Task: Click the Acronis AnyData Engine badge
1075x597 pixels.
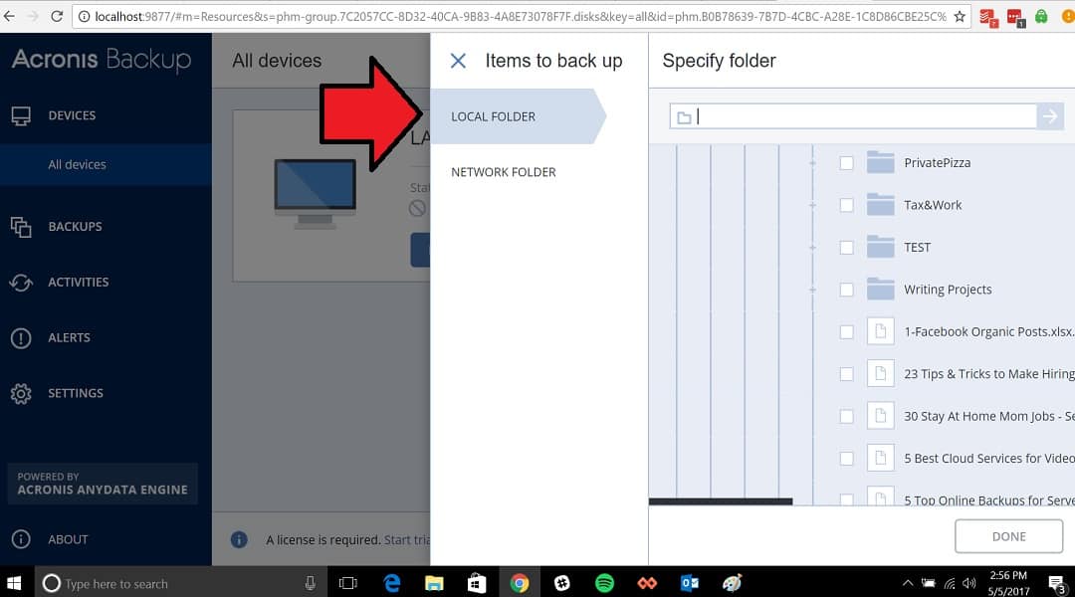Action: (x=103, y=484)
